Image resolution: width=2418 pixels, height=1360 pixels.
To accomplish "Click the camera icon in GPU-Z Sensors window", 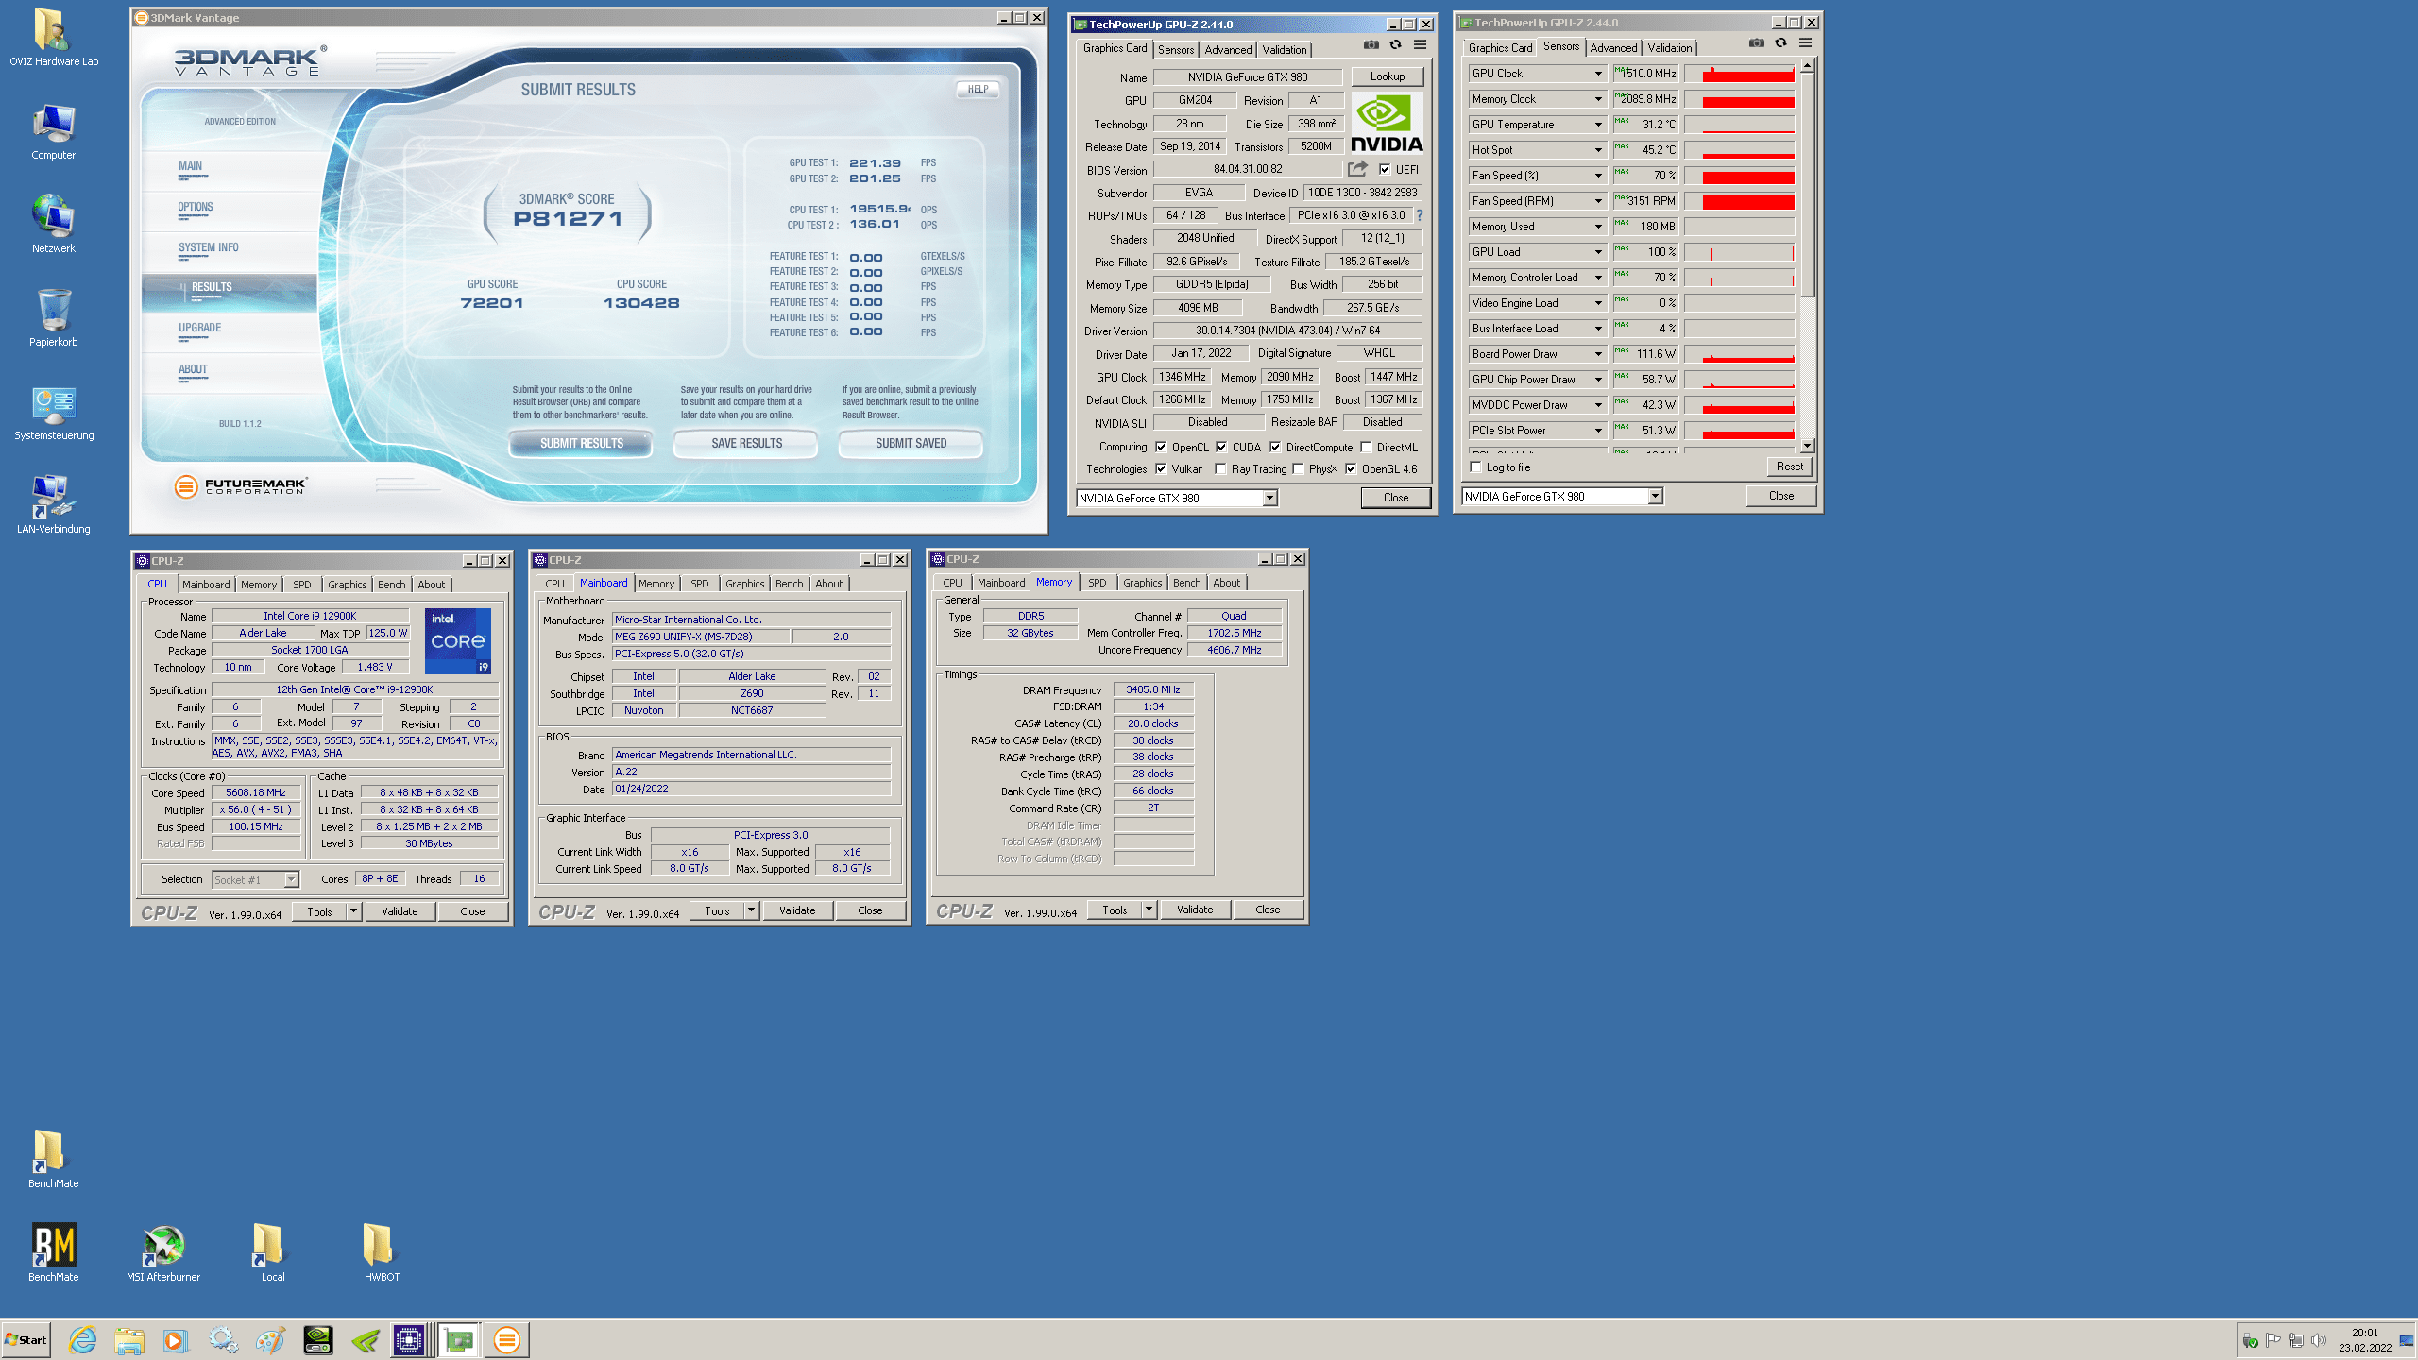I will [x=1756, y=43].
